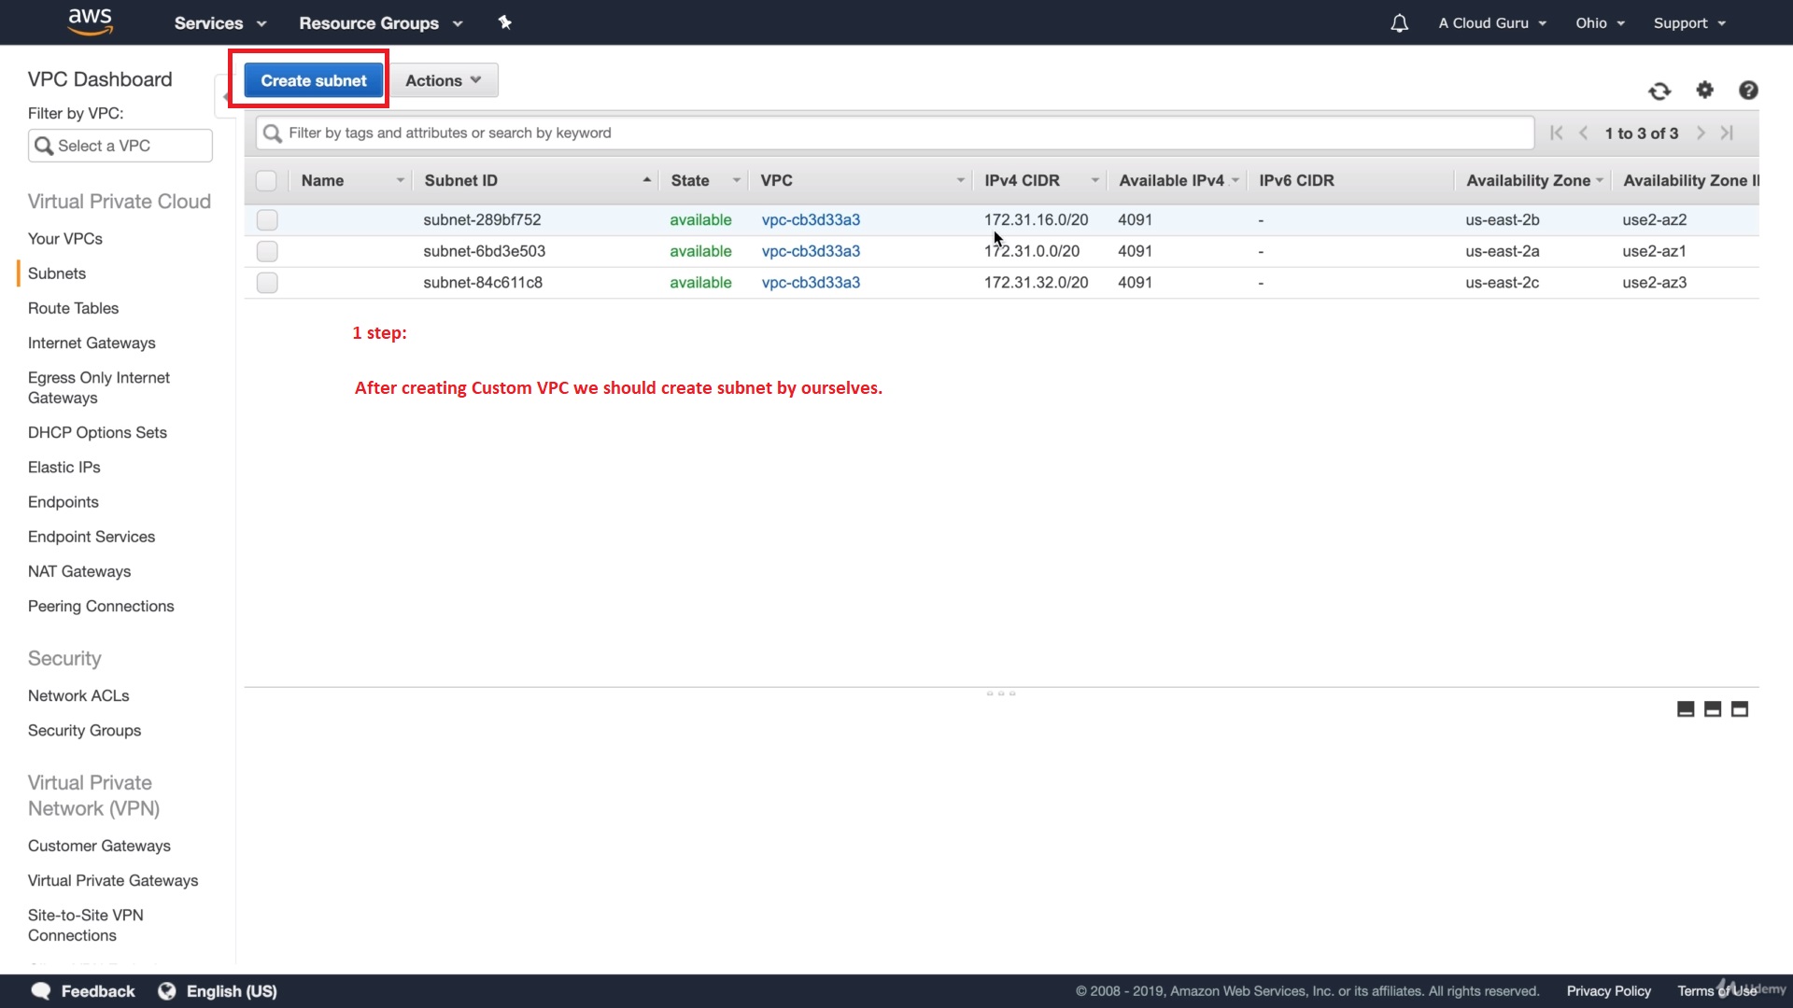
Task: Open table preferences gear icon
Action: click(1705, 90)
